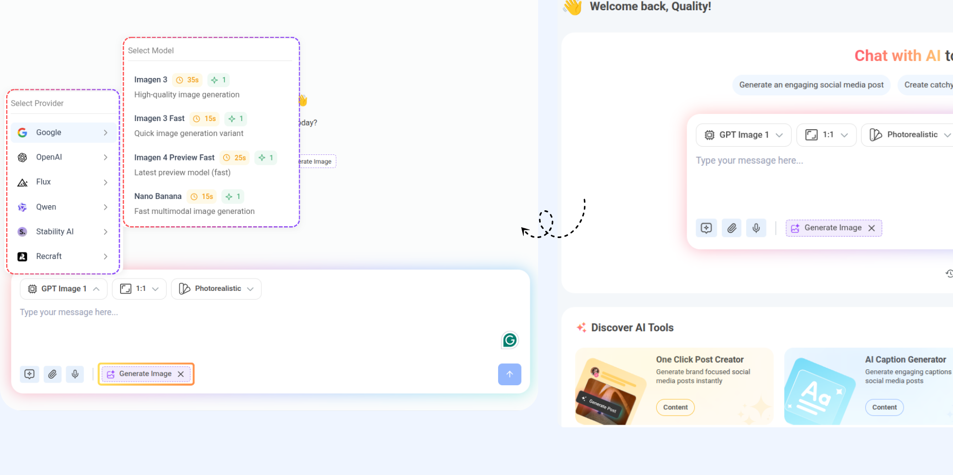
Task: Click the blue send arrow button
Action: coord(509,374)
